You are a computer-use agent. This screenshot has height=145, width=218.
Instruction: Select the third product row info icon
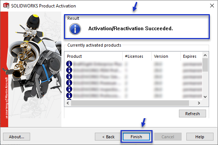(69, 76)
